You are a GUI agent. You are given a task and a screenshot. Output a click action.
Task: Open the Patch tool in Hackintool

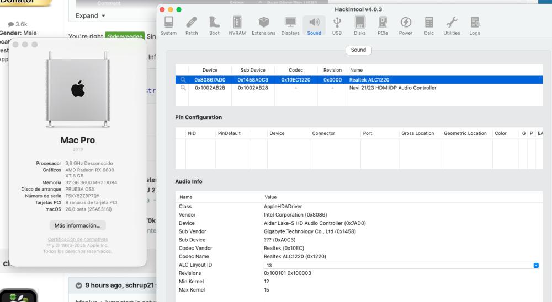(192, 26)
